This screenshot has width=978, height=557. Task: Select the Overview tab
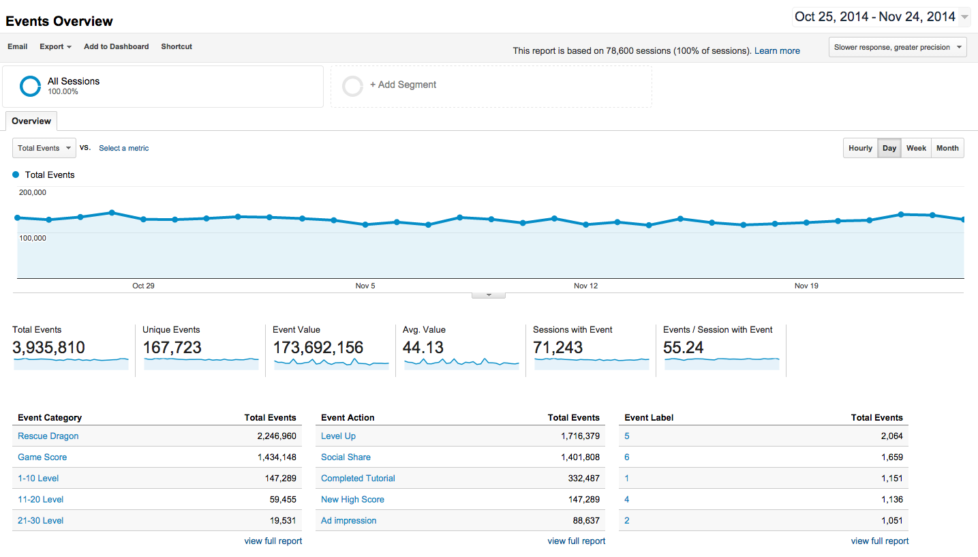click(x=31, y=121)
